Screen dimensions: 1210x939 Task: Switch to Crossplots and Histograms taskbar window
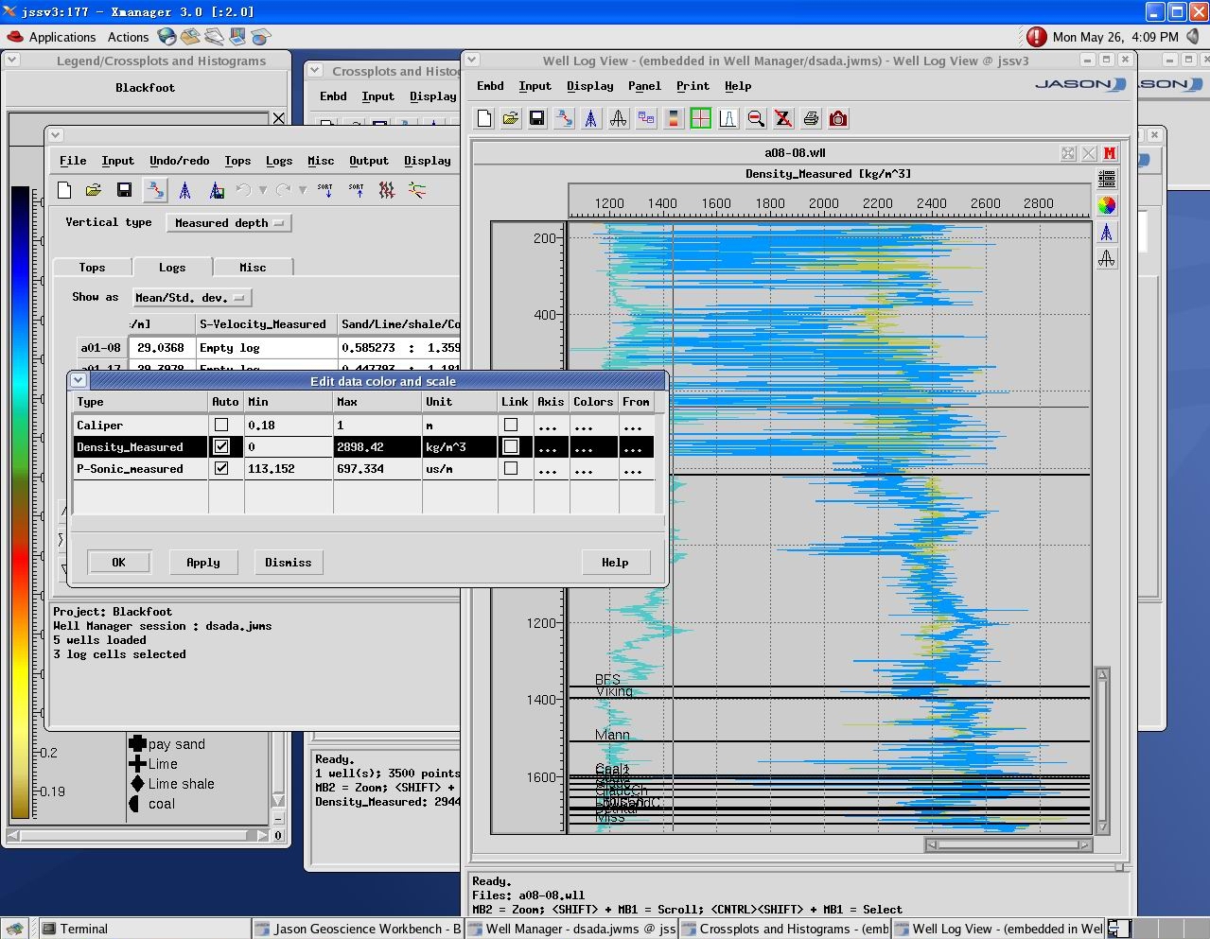pyautogui.click(x=784, y=929)
